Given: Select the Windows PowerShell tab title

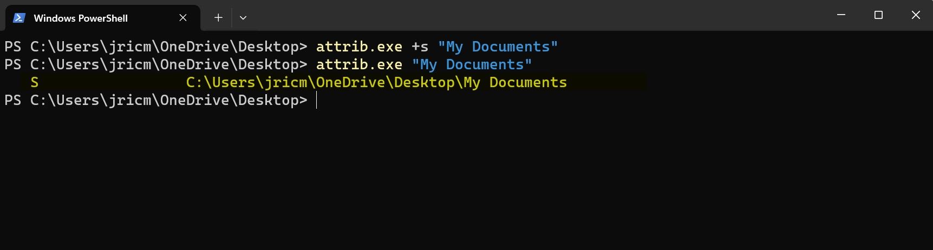Looking at the screenshot, I should (81, 18).
